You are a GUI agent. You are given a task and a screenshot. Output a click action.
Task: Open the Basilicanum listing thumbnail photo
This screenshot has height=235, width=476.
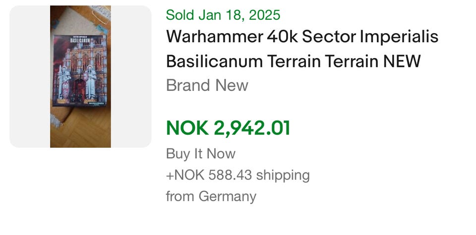click(x=80, y=77)
